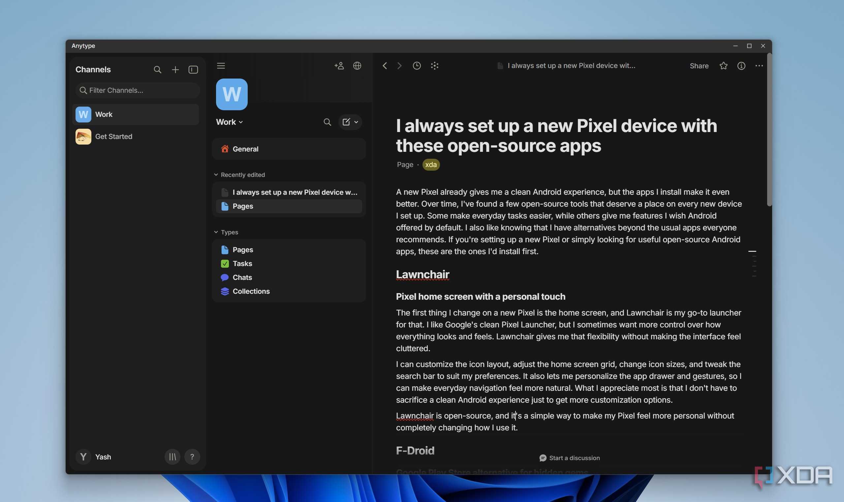Open recently edited Pixel device page
The width and height of the screenshot is (844, 502).
pos(289,192)
